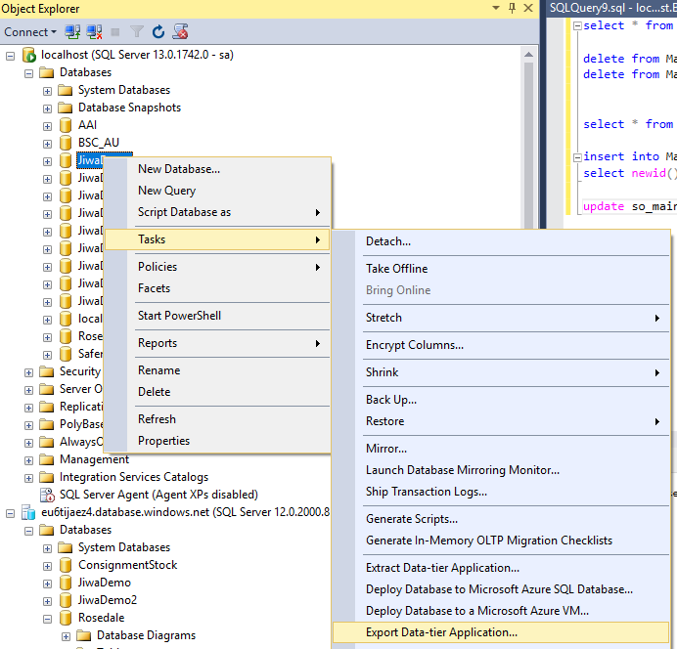Image resolution: width=677 pixels, height=649 pixels.
Task: Click the Disconnect toolbar icon
Action: pos(94,31)
